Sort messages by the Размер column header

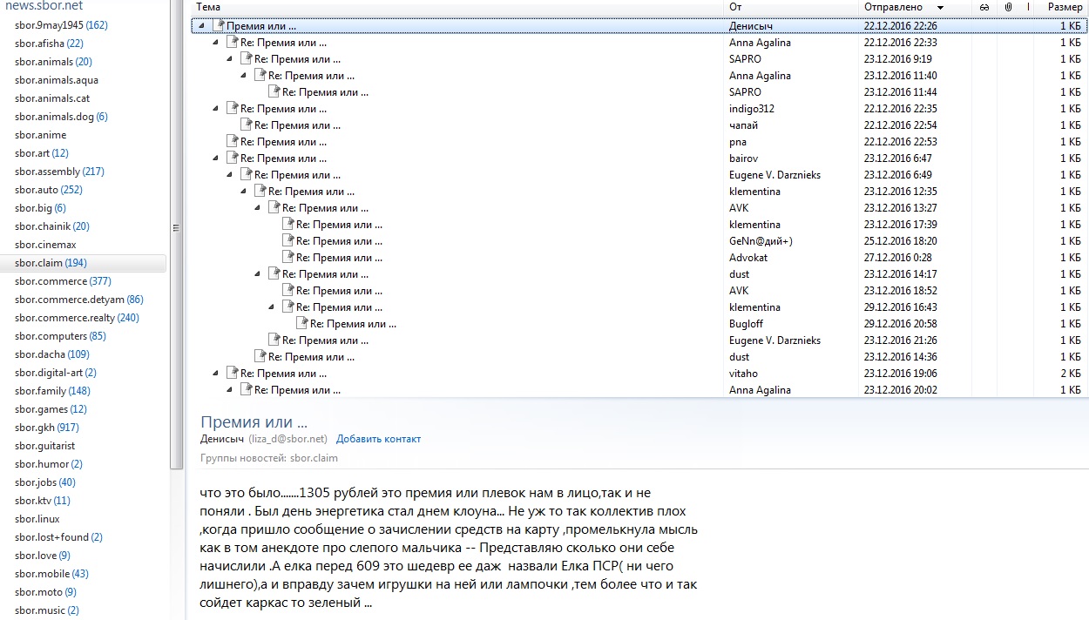pyautogui.click(x=1065, y=7)
